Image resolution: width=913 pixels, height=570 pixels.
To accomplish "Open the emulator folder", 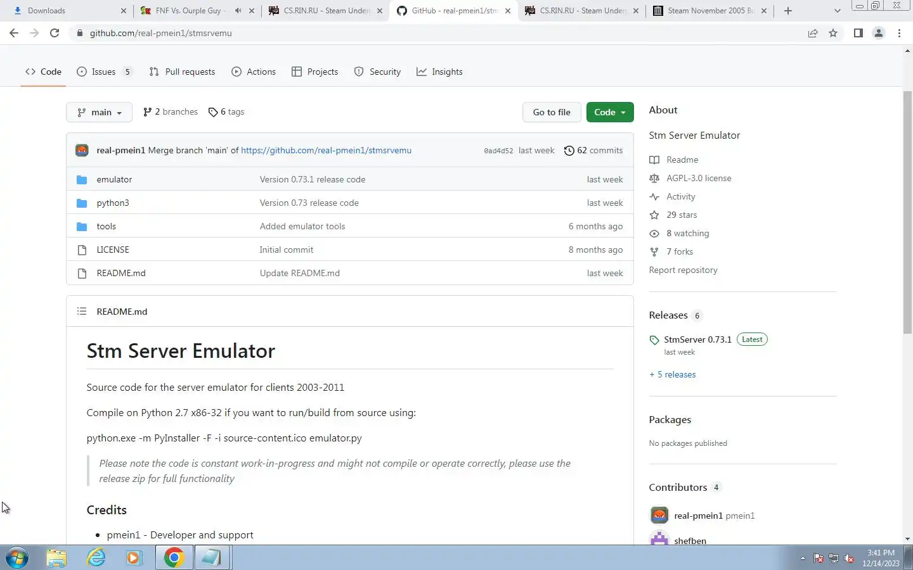I will click(114, 179).
